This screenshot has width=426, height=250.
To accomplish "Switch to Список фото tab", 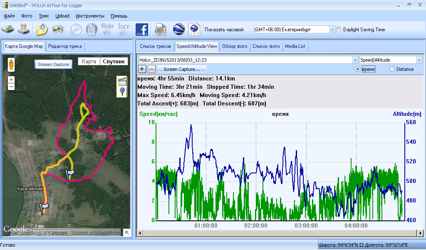I will (x=266, y=46).
